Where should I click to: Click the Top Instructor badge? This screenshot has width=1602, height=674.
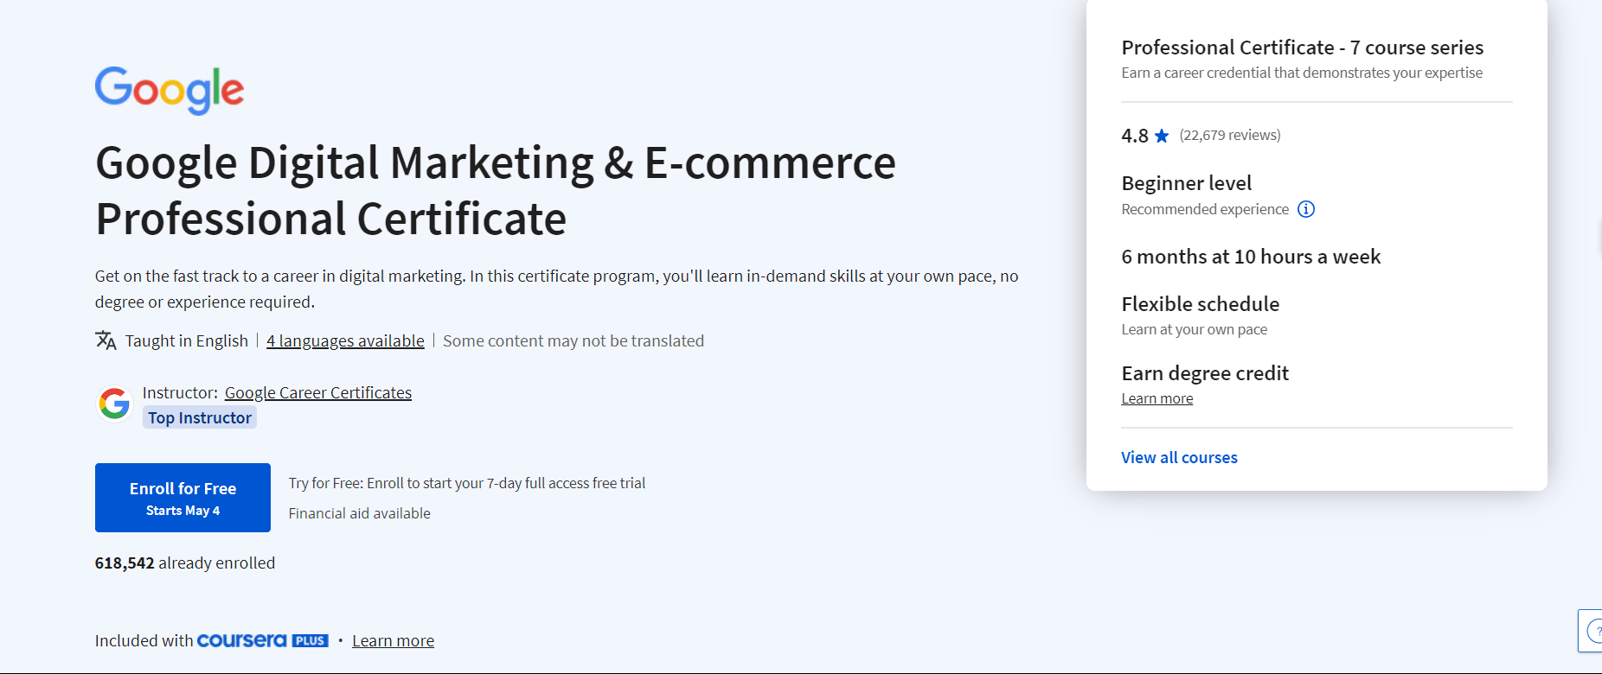(200, 417)
